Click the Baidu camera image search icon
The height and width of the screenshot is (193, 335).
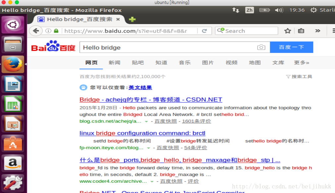[261, 47]
